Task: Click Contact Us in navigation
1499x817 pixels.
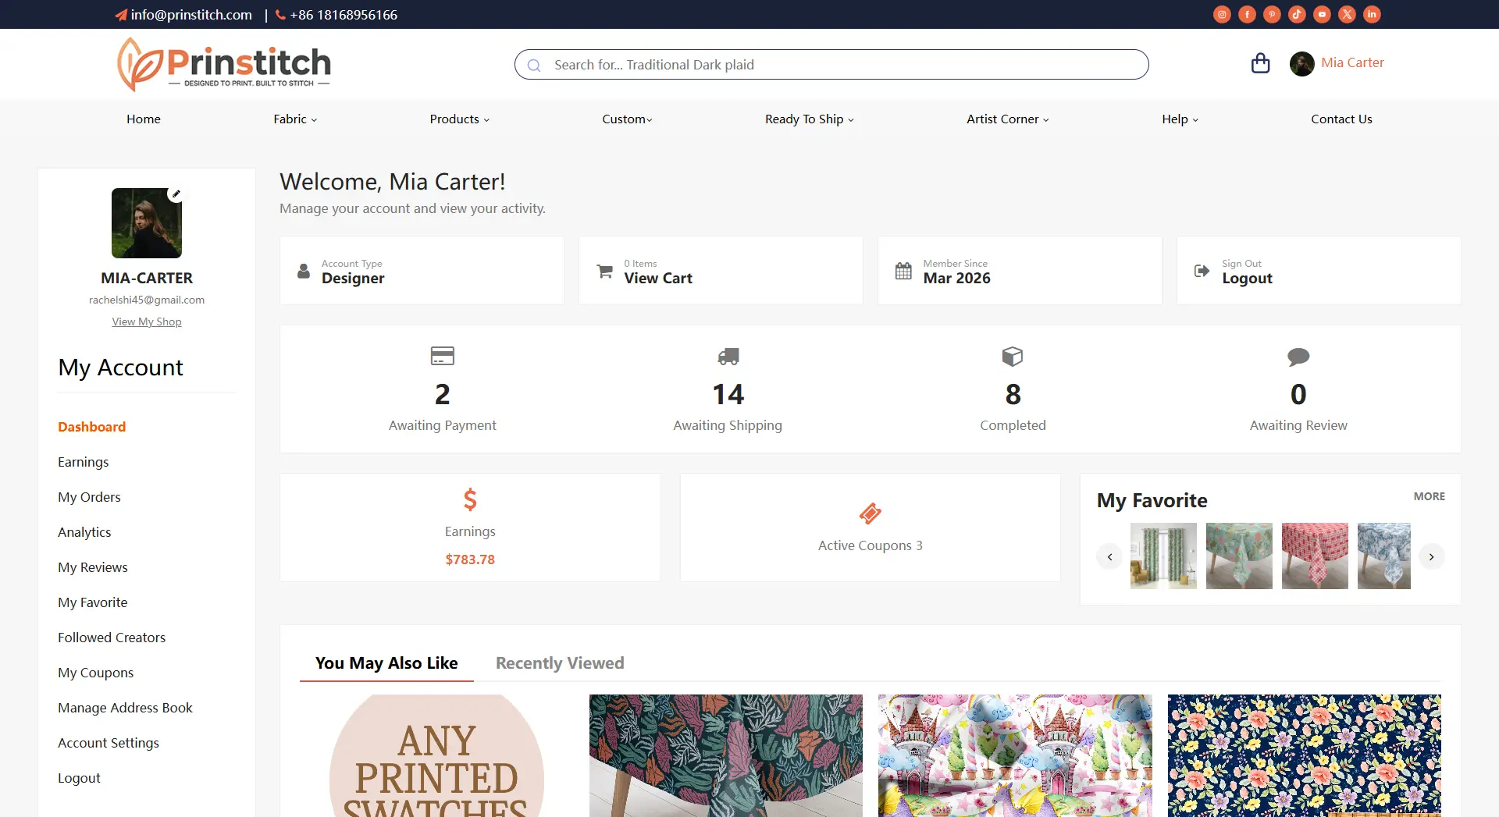Action: pos(1341,119)
